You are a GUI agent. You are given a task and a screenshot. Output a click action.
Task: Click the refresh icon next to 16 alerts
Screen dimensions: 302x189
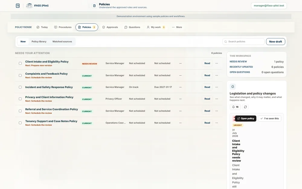245,107
